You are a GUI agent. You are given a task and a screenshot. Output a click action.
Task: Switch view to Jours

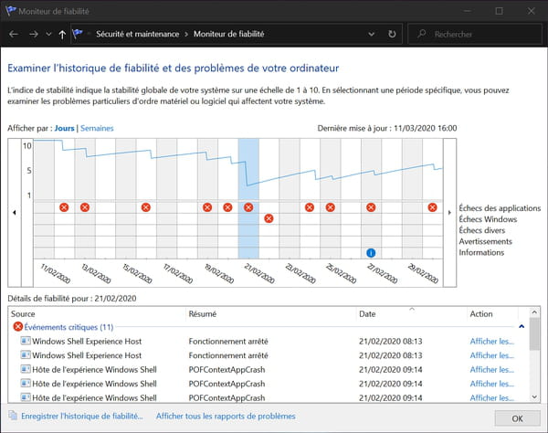pos(64,128)
